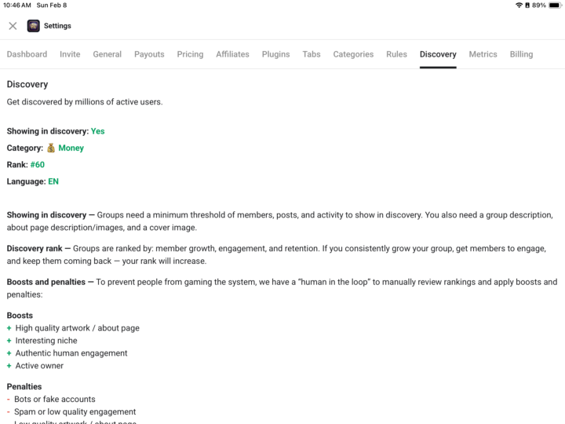Switch to the Affiliates tab
This screenshot has width=565, height=424.
click(x=232, y=54)
